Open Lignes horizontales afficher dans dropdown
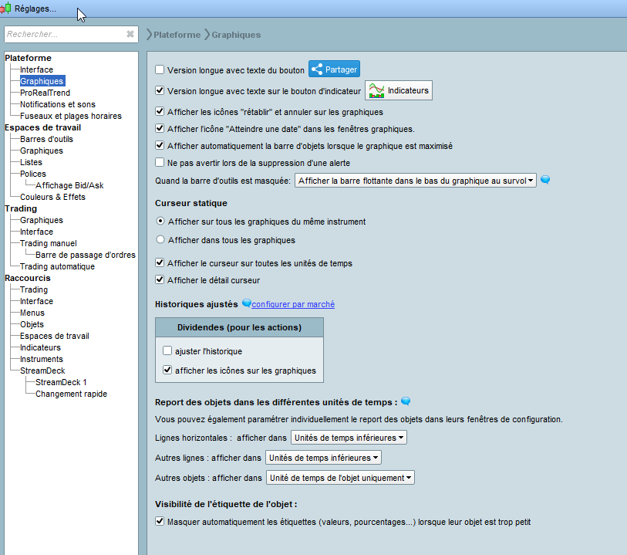The image size is (627, 555). tap(349, 438)
